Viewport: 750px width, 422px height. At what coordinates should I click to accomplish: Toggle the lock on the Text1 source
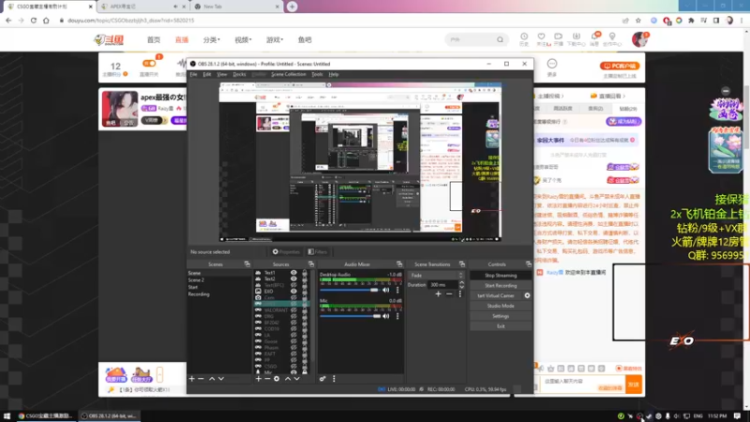pos(305,273)
